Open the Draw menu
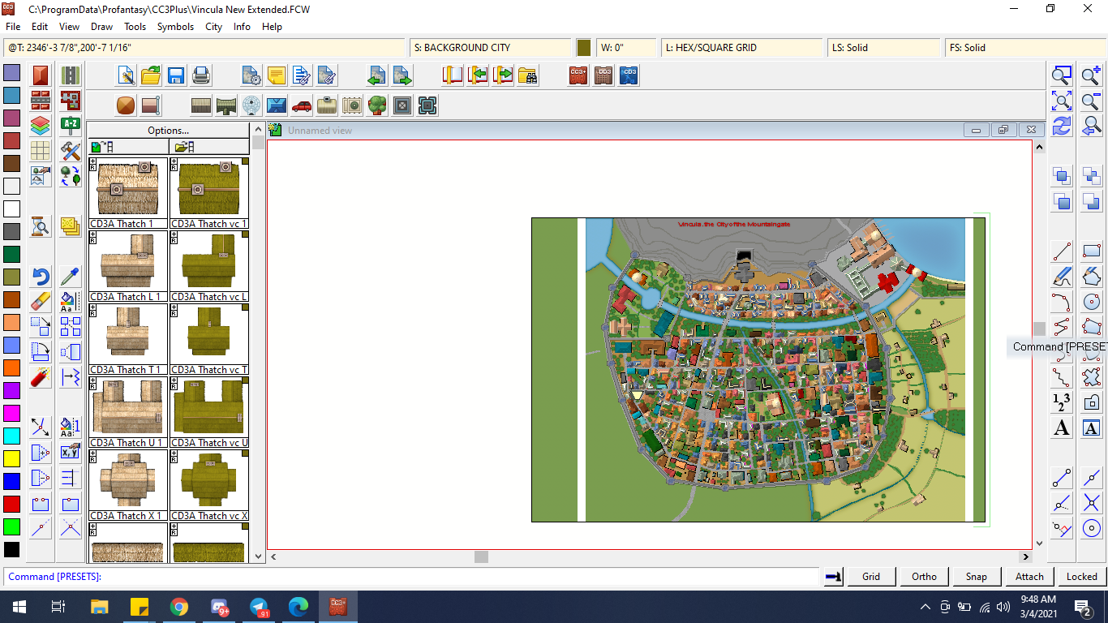Image resolution: width=1108 pixels, height=623 pixels. (101, 27)
